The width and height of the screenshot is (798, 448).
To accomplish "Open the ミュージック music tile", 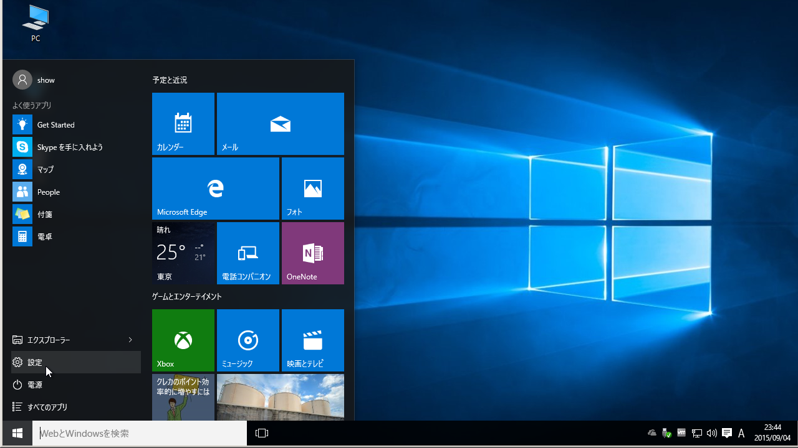I will point(248,340).
